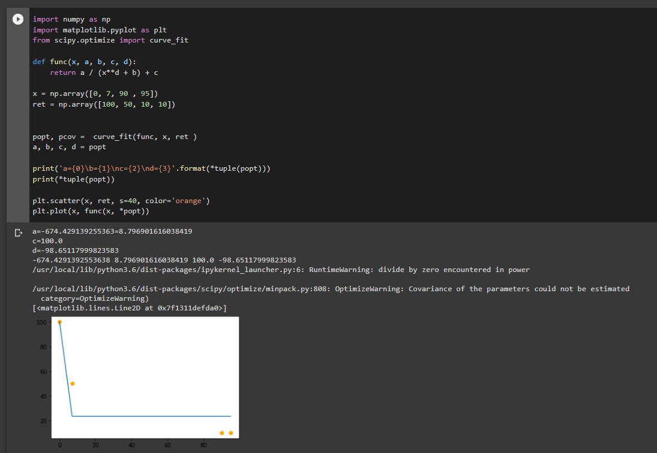The width and height of the screenshot is (657, 453).
Task: Click the 'plt.plot(x, func(x, *popt))' line
Action: point(91,212)
